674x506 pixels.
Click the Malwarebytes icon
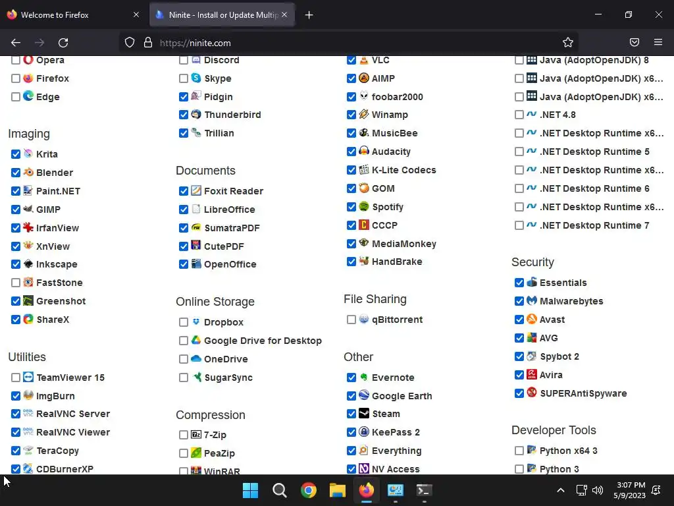pyautogui.click(x=532, y=300)
